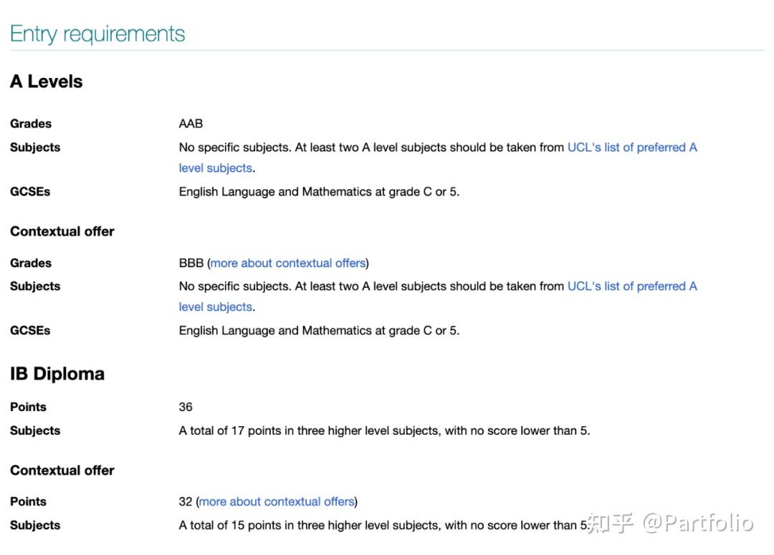The image size is (774, 555).
Task: Click the 'Entry requirements' heading
Action: (x=97, y=34)
